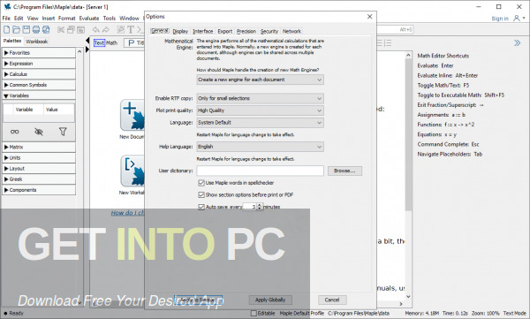The height and width of the screenshot is (319, 530).
Task: Switch to the Display tab
Action: (180, 31)
